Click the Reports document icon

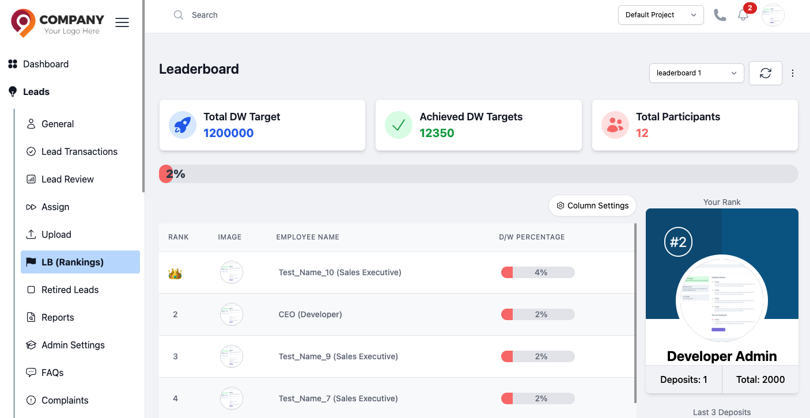point(31,317)
